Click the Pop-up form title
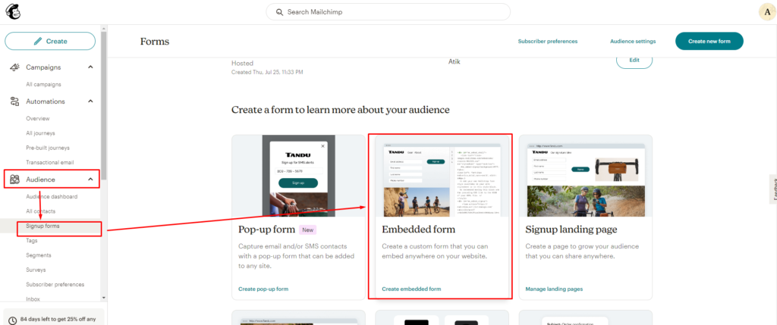Viewport: 777px width, 325px height. point(266,230)
